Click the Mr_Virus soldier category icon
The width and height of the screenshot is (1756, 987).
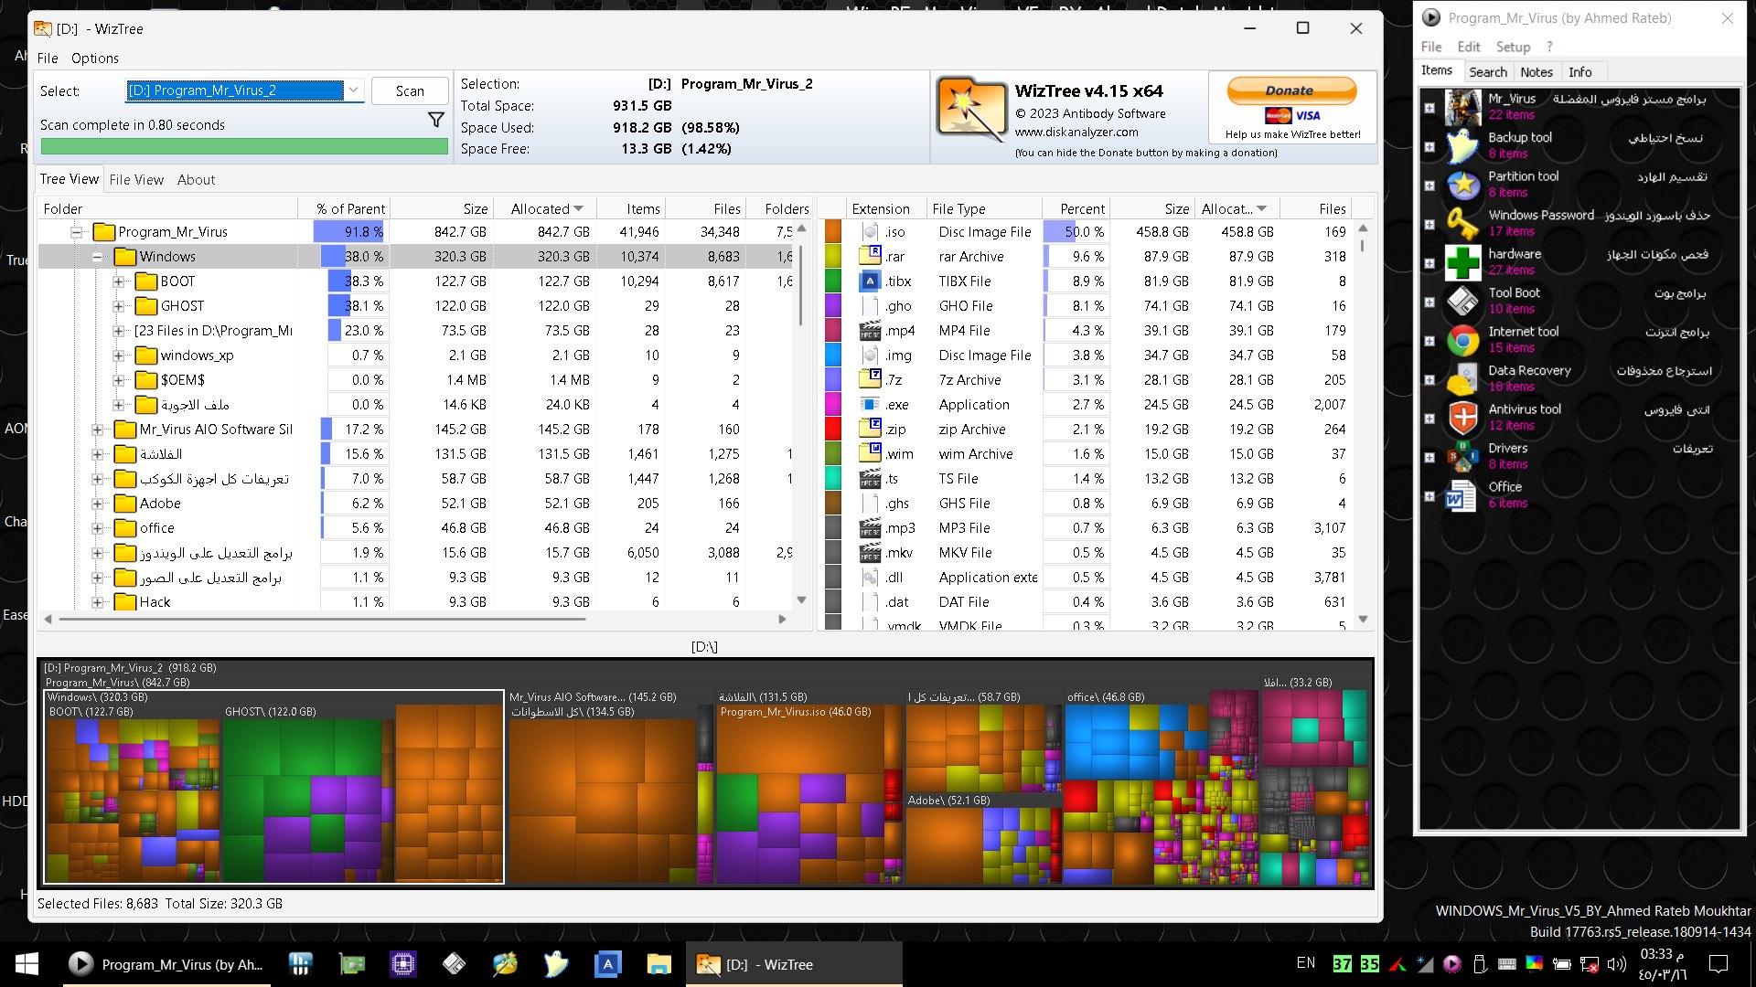(x=1463, y=108)
